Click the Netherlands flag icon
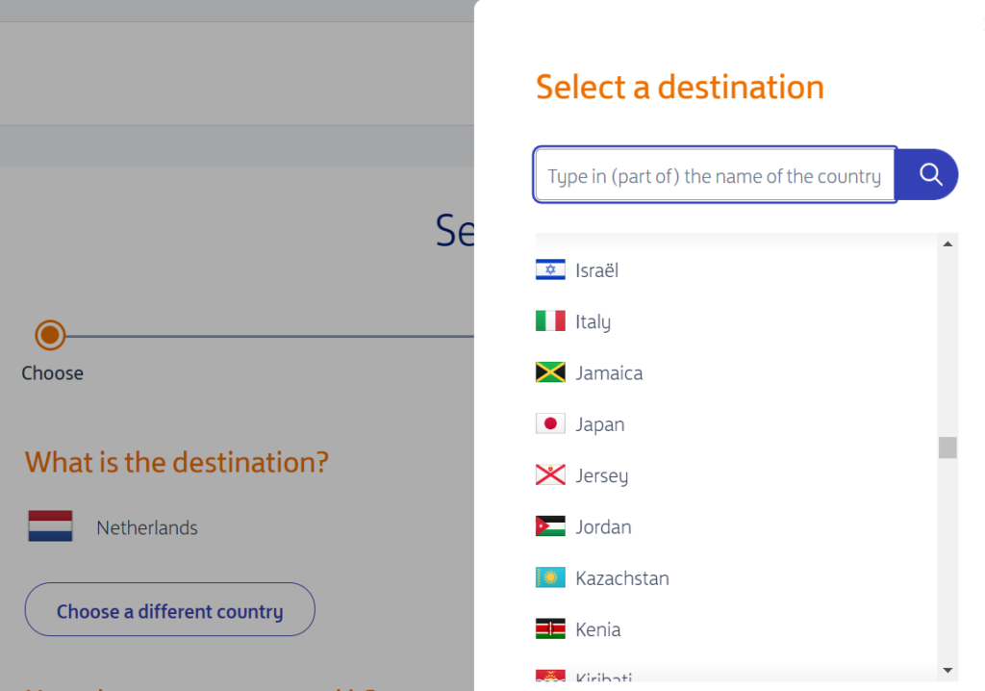Image resolution: width=985 pixels, height=691 pixels. [50, 526]
